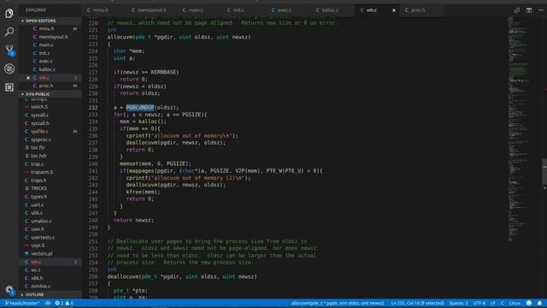Change end of line via LF status entry
Viewport: 547px width, 308px height.
pos(493,303)
